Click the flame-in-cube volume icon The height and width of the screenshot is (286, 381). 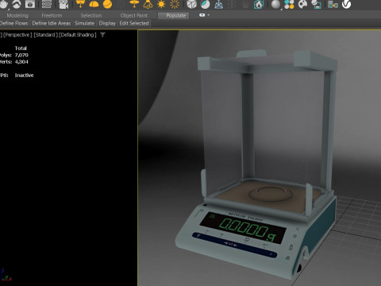point(259,4)
